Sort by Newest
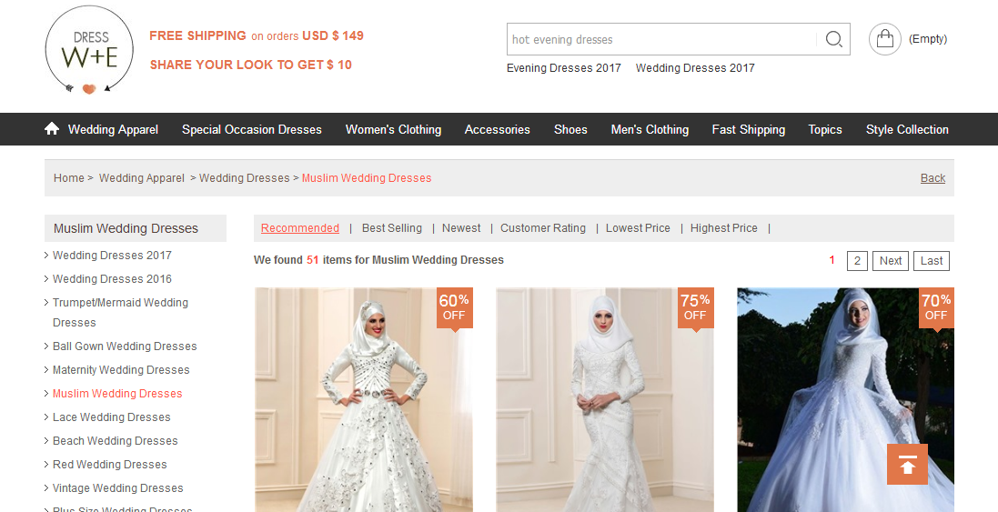 click(x=461, y=228)
